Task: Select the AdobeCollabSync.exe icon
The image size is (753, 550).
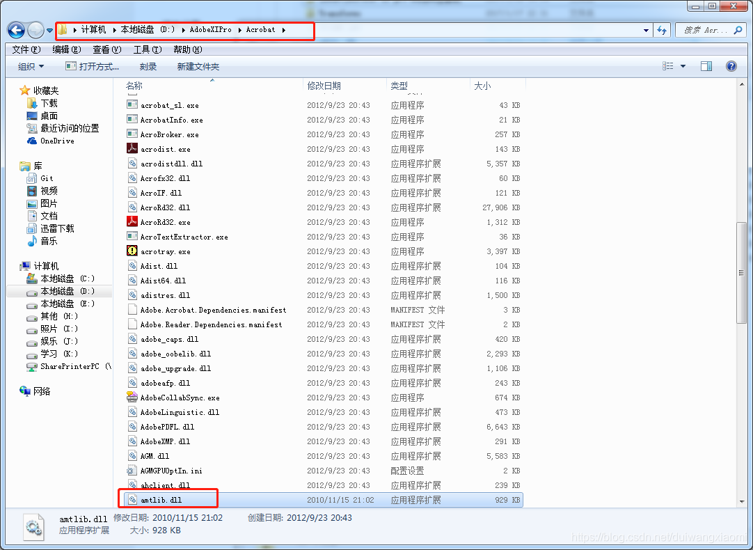Action: point(132,398)
